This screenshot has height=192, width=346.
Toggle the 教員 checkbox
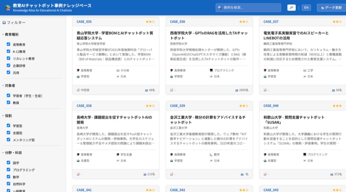8,102
